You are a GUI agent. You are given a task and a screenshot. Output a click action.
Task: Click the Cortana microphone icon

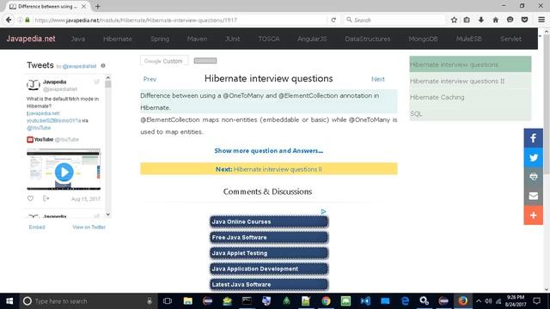[150, 301]
